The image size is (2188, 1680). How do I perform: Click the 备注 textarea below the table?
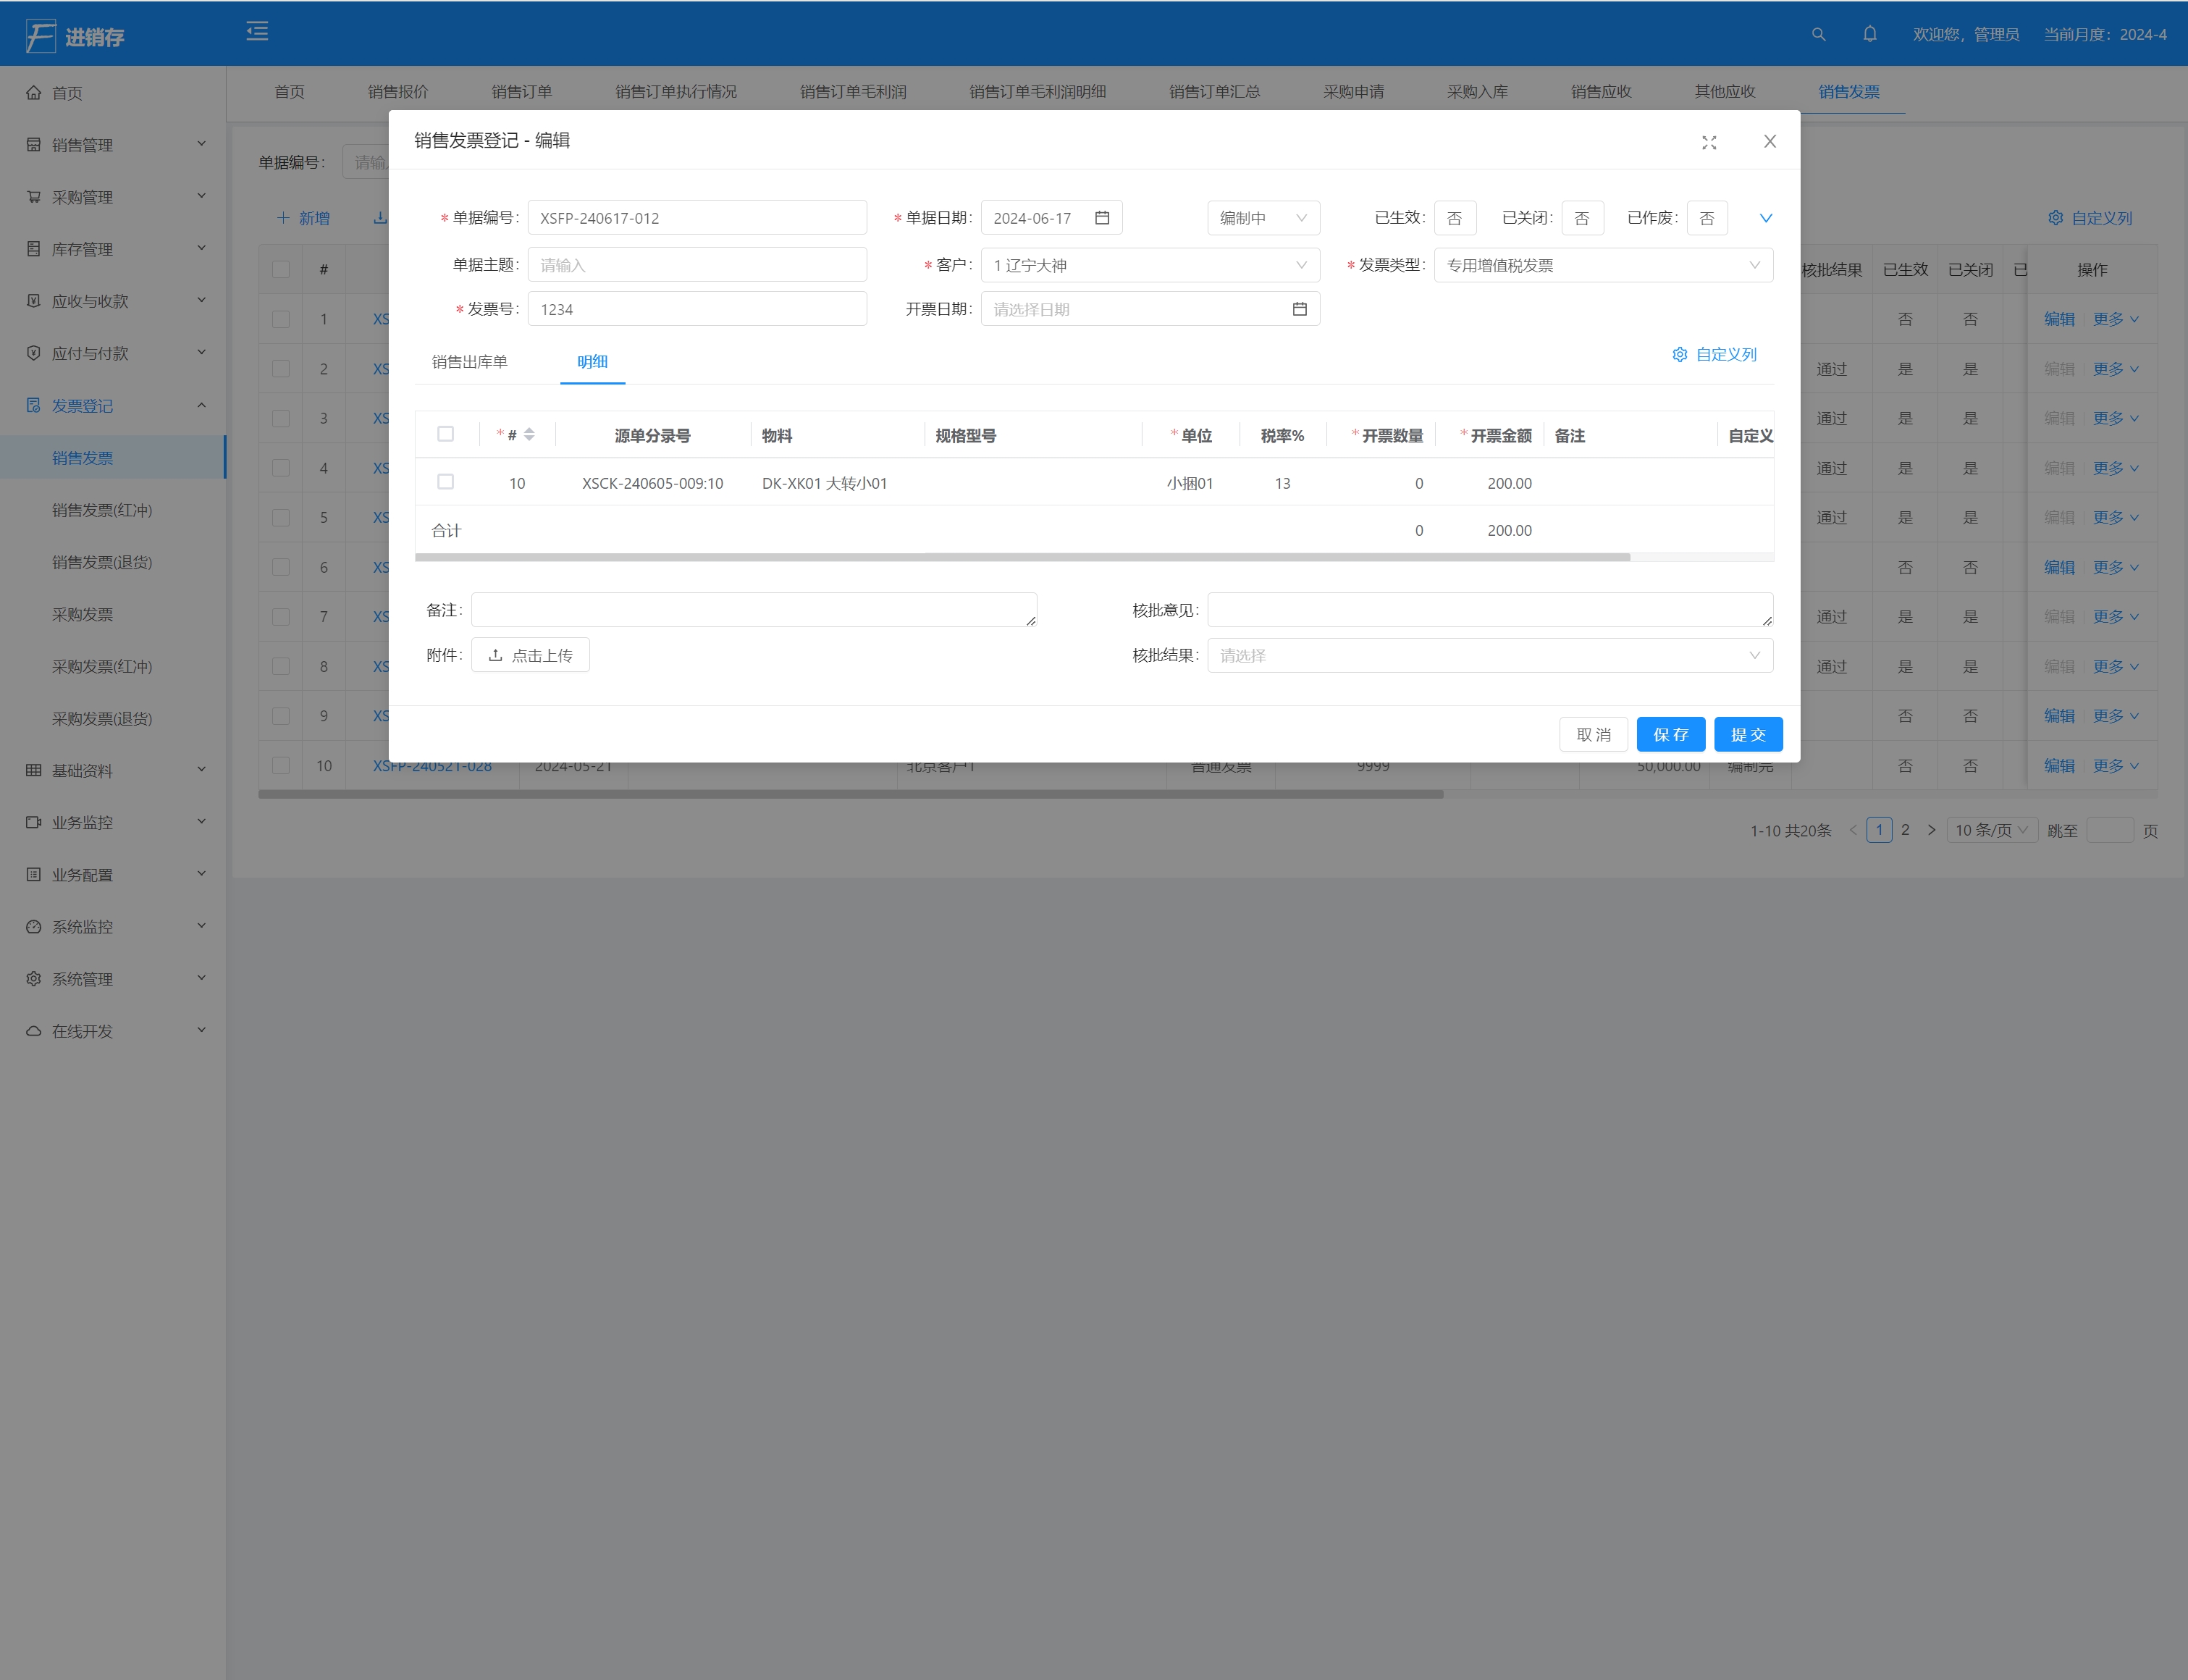click(754, 610)
